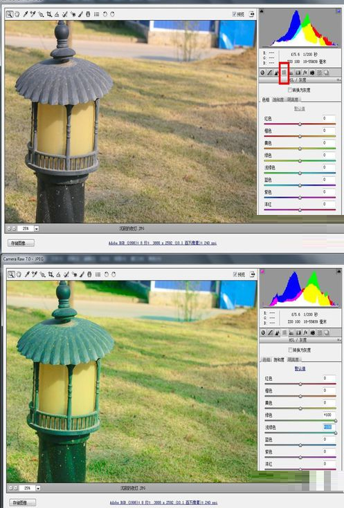
Task: Rotate image clockwise in the lower window
Action: coord(114,274)
